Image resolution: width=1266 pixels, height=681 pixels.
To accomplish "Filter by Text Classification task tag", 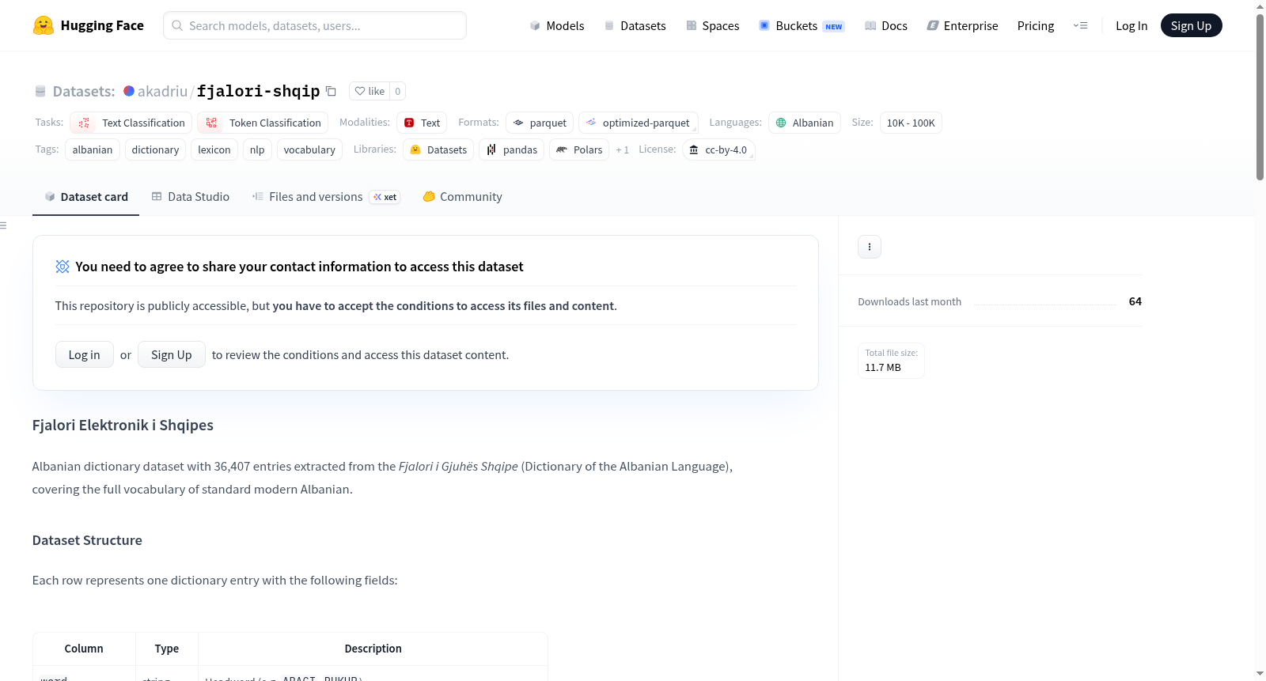I will click(131, 123).
